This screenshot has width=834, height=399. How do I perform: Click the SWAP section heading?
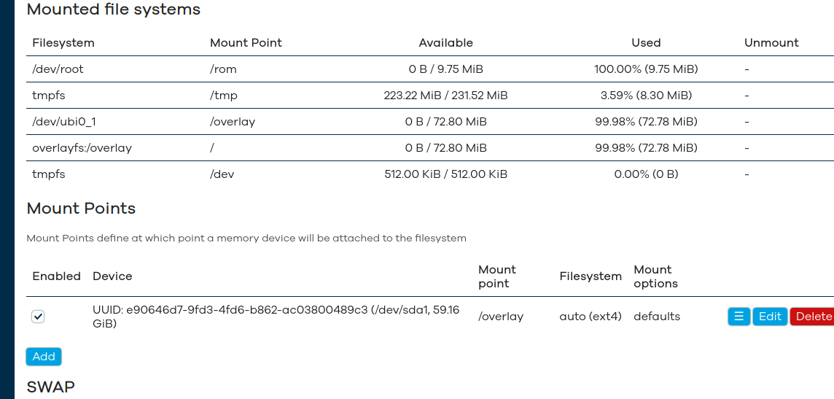click(x=50, y=387)
